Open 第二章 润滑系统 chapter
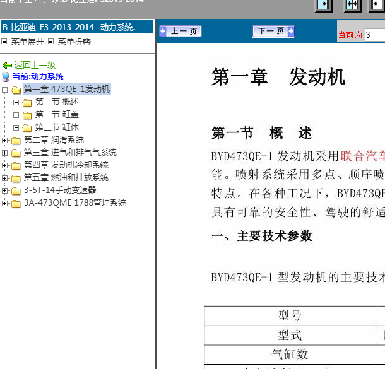The width and height of the screenshot is (385, 369). (x=54, y=139)
